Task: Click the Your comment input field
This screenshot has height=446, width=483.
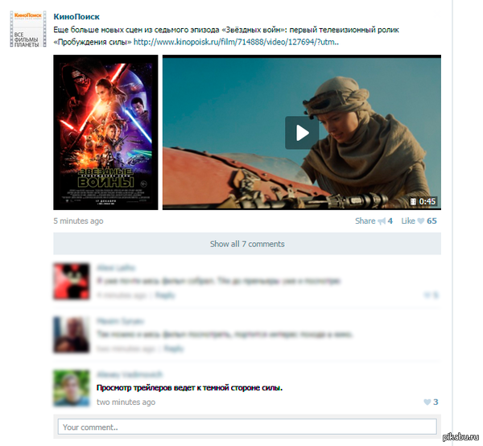Action: [247, 427]
